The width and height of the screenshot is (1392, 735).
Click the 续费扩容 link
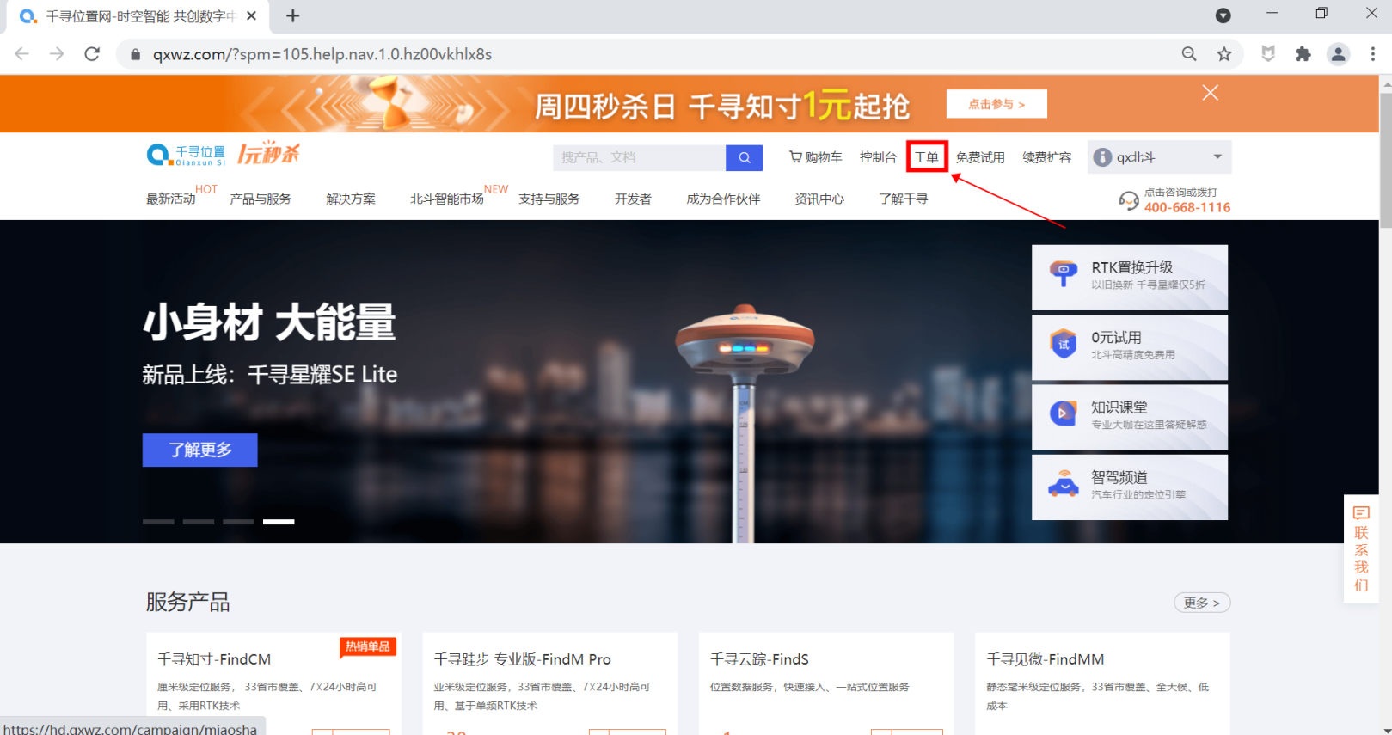[1047, 157]
